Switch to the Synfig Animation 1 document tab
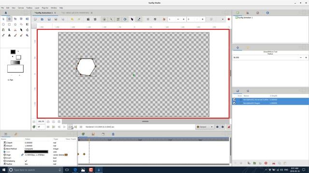Screen dimensions: 309x173 [44, 13]
